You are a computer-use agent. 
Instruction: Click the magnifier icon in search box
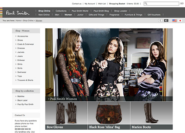coord(146,3)
